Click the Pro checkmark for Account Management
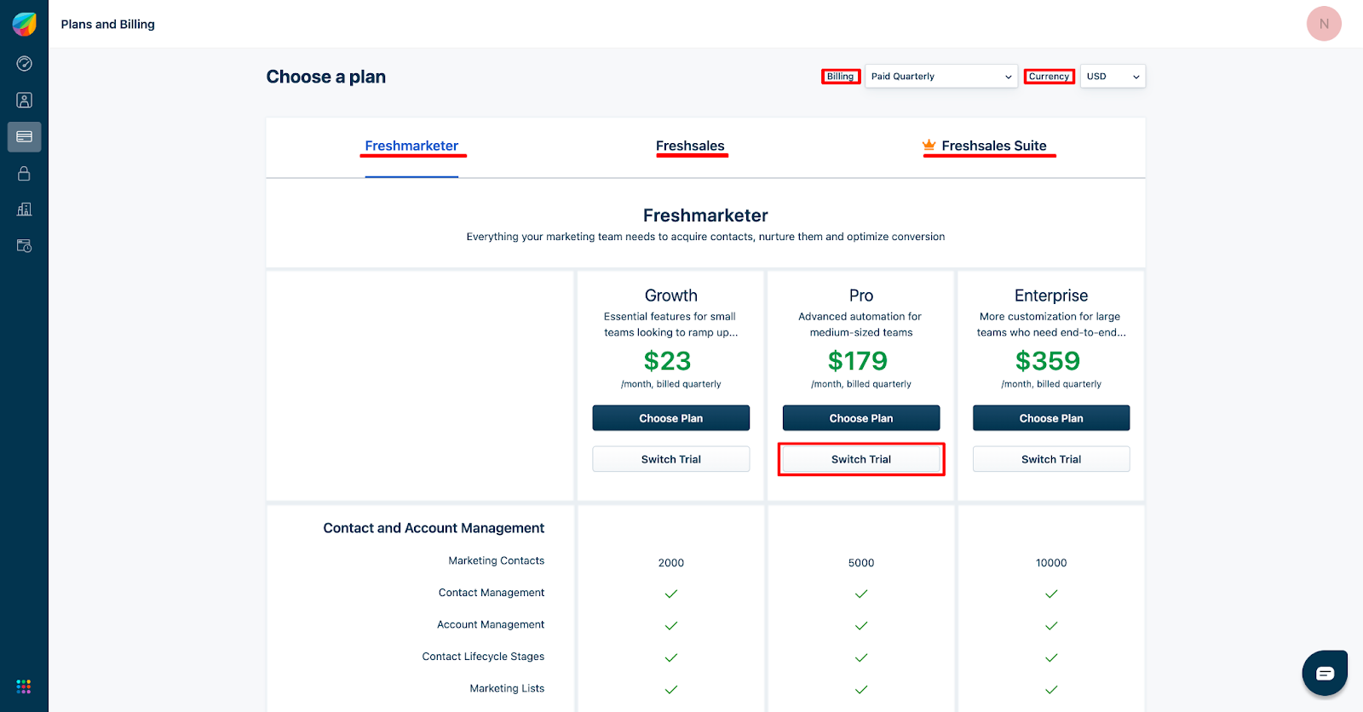The width and height of the screenshot is (1363, 712). (x=861, y=626)
